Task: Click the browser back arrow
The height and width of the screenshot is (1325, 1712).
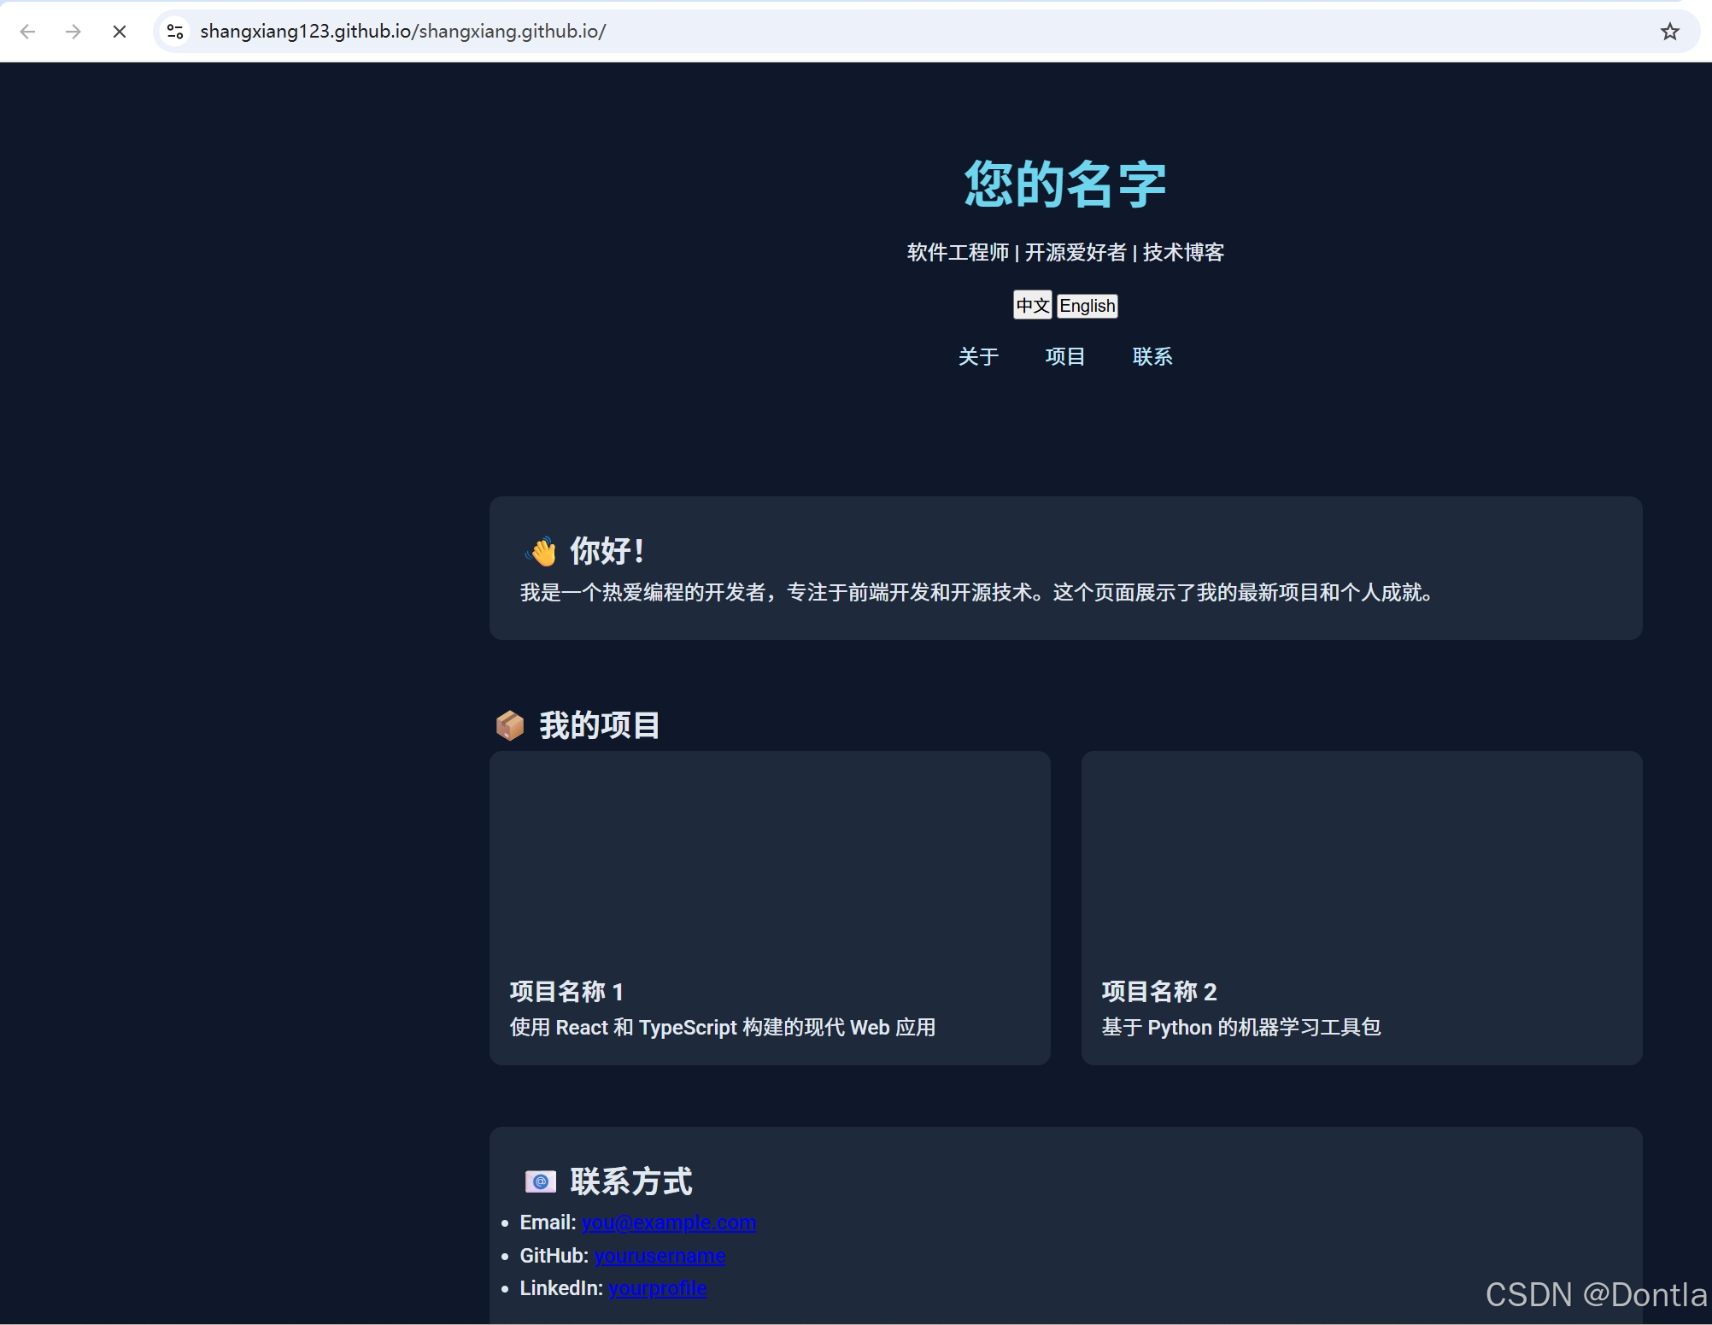Action: 28,32
